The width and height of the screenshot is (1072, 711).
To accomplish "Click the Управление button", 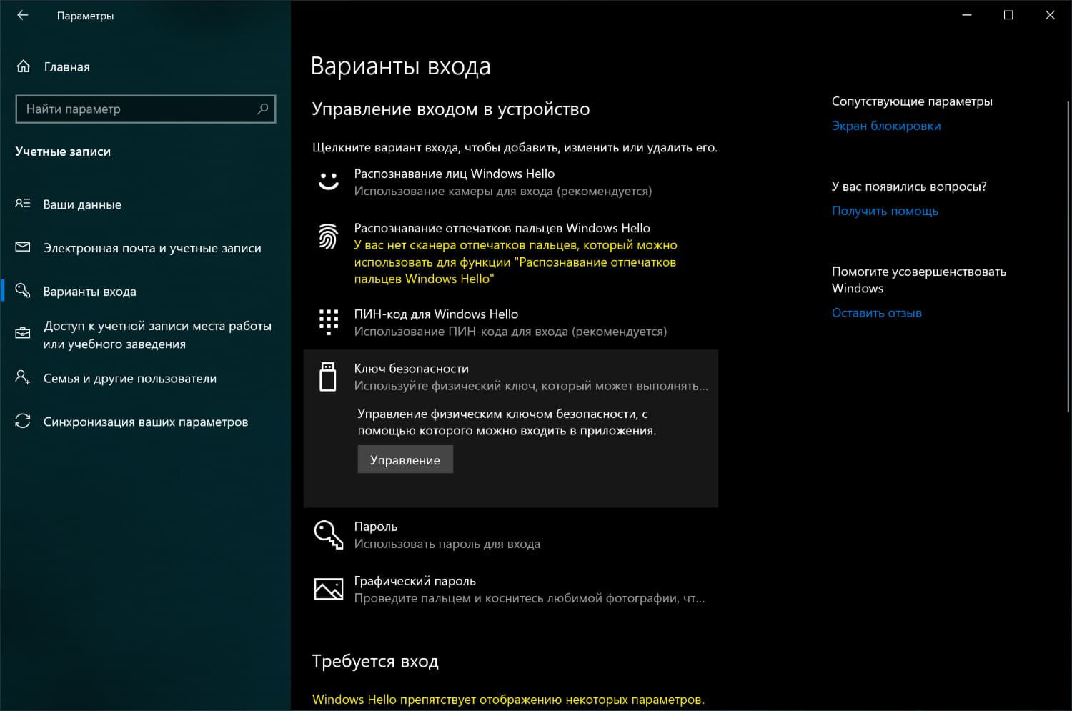I will coord(405,459).
